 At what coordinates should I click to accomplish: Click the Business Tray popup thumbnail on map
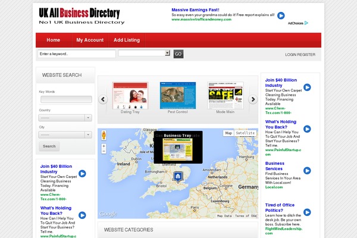coord(177,149)
